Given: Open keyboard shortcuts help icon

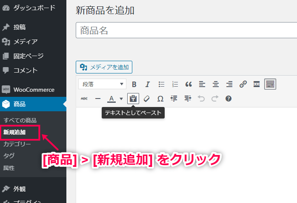Looking at the screenshot, I should (x=228, y=99).
